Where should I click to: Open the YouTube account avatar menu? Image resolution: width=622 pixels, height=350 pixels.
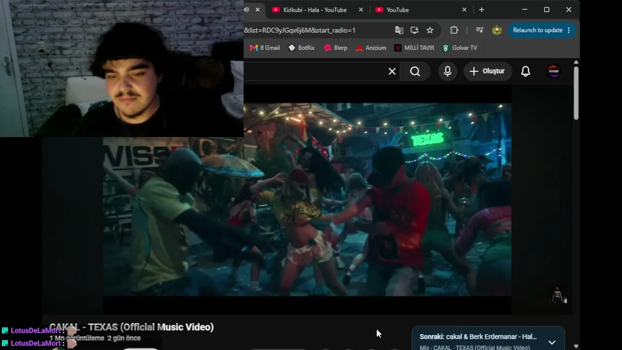(x=553, y=71)
